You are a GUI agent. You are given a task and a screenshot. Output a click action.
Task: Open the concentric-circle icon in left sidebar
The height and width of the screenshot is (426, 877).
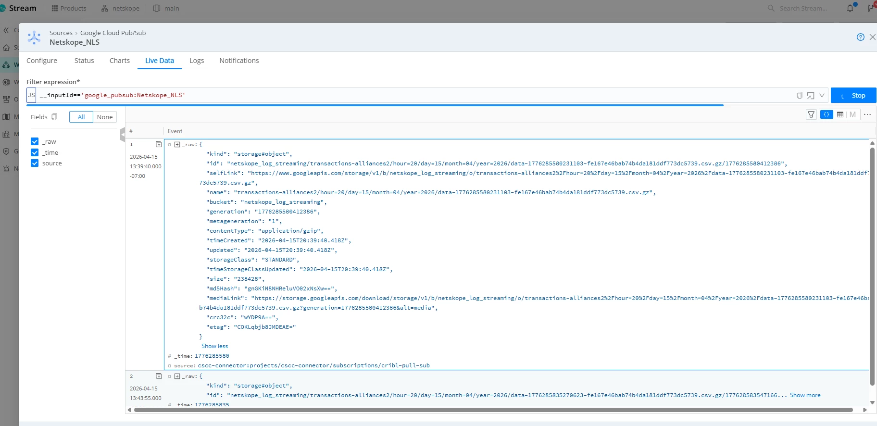[6, 82]
